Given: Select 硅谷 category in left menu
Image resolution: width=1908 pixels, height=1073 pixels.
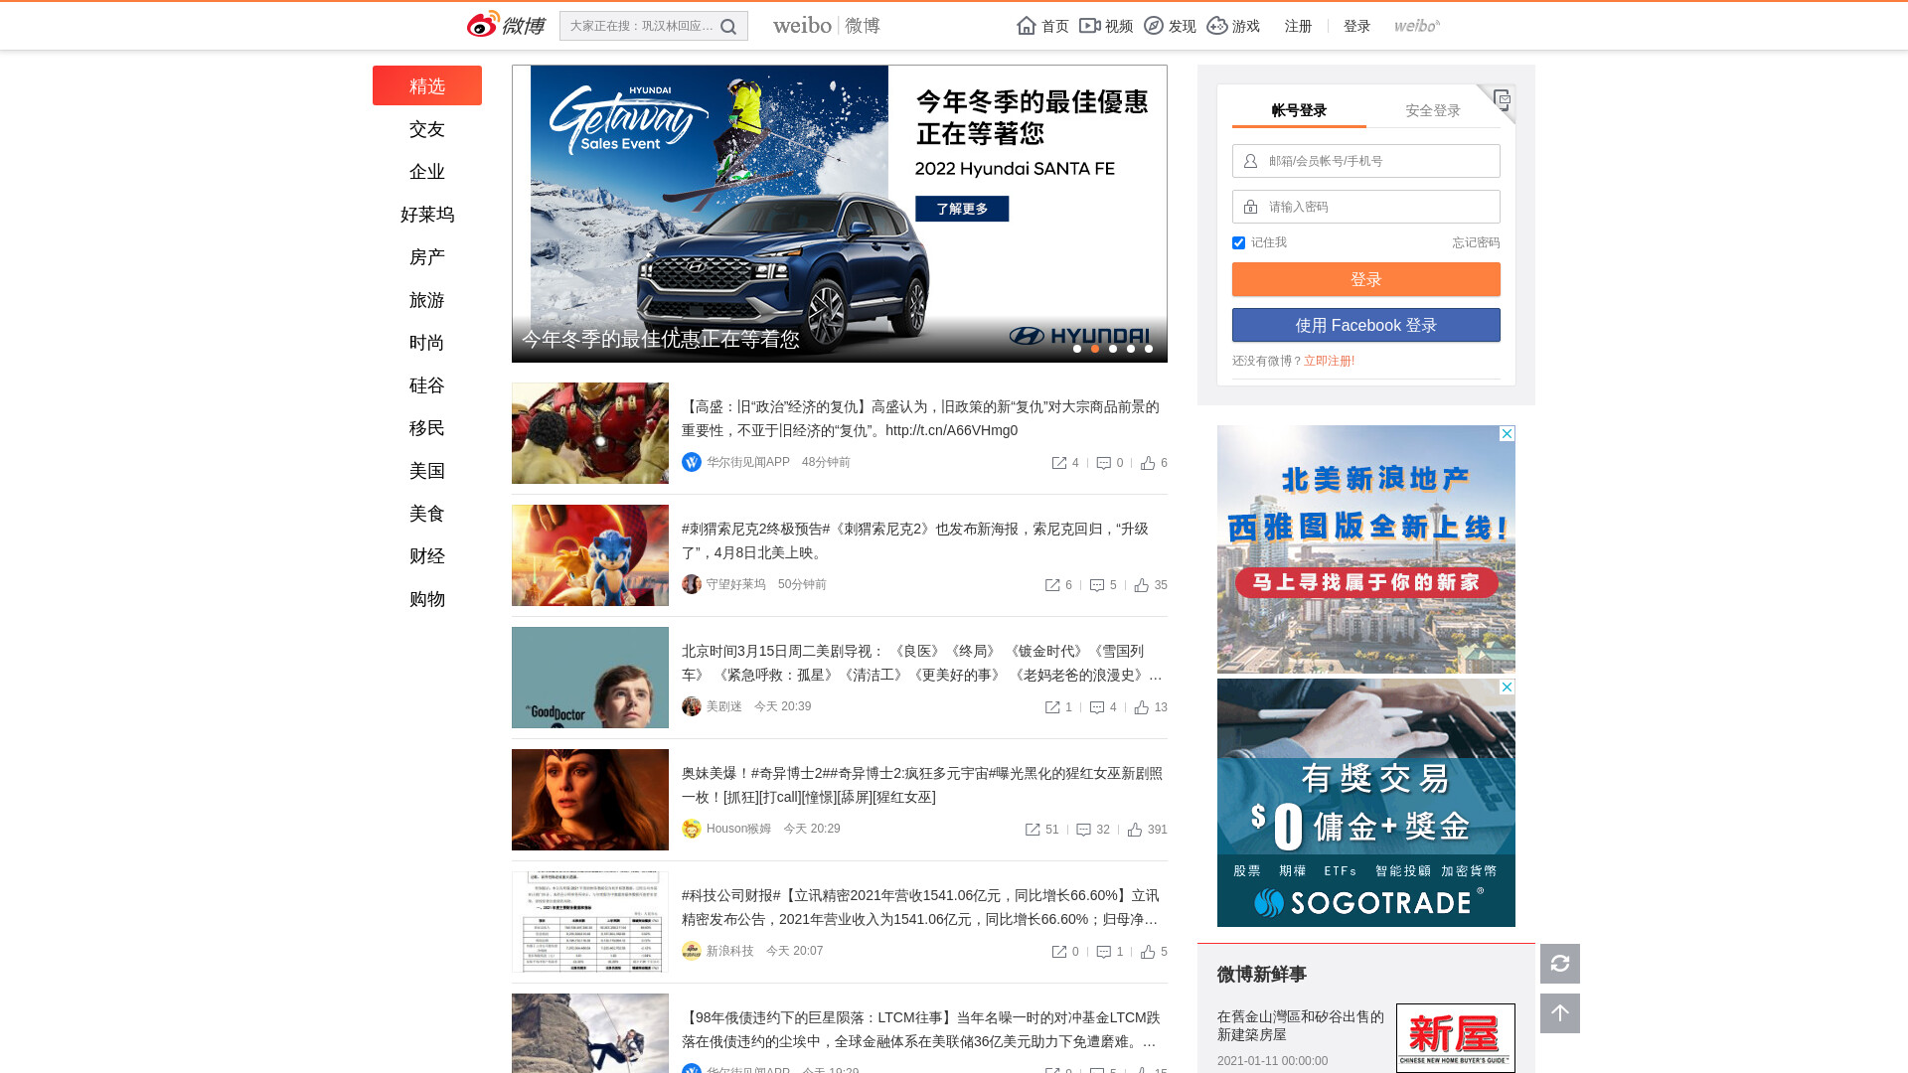Looking at the screenshot, I should [427, 385].
